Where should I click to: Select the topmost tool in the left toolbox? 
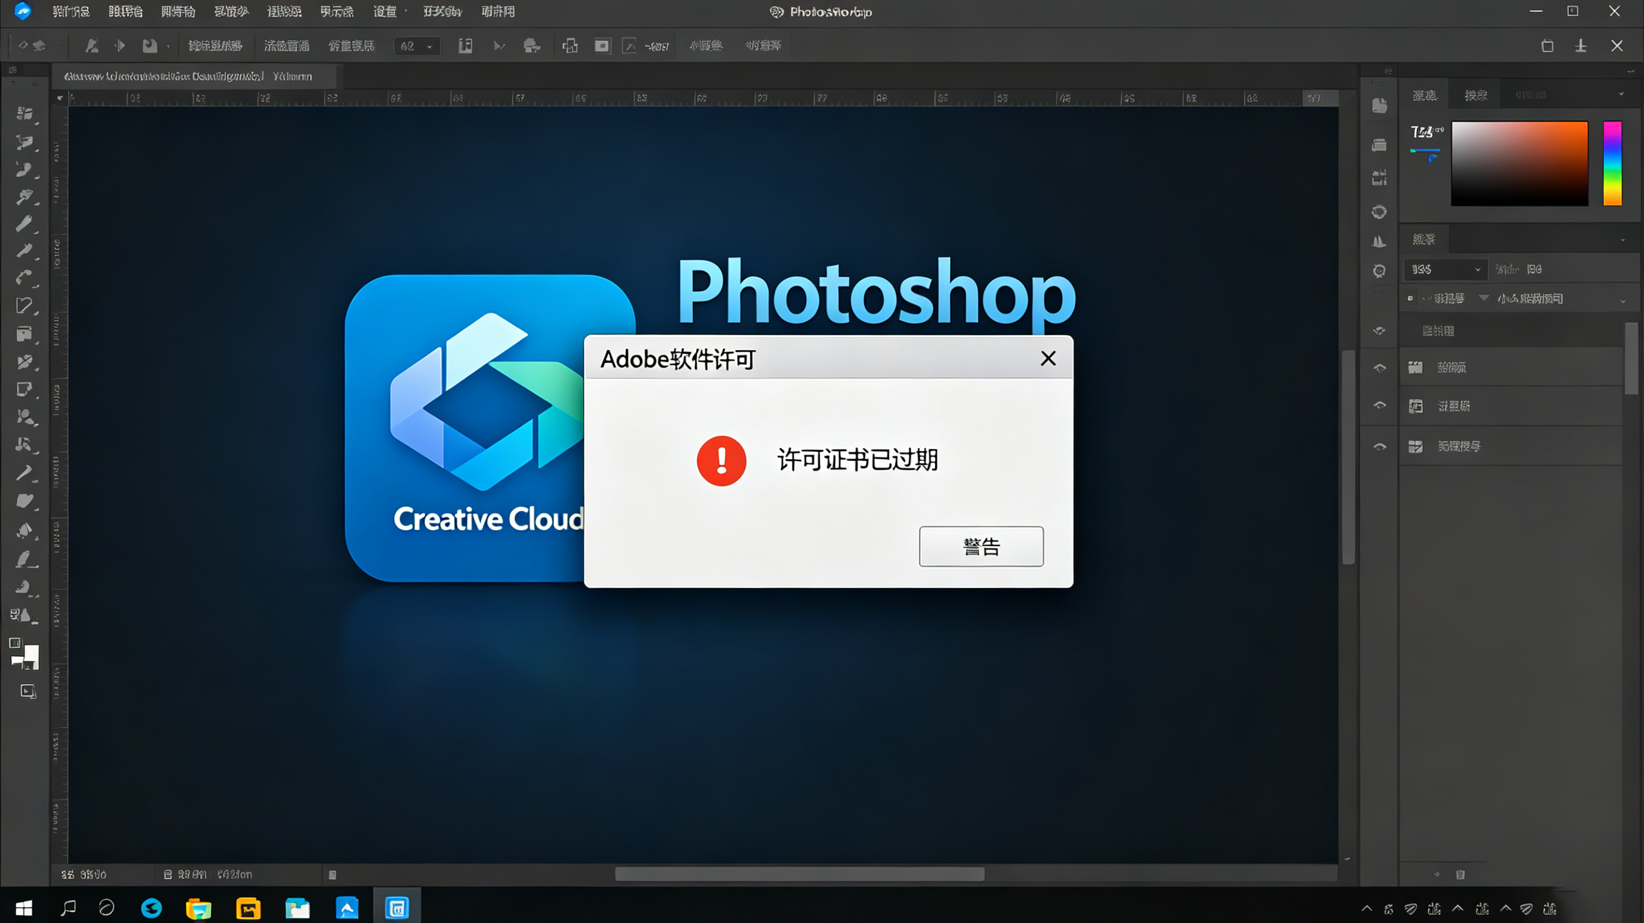tap(25, 114)
